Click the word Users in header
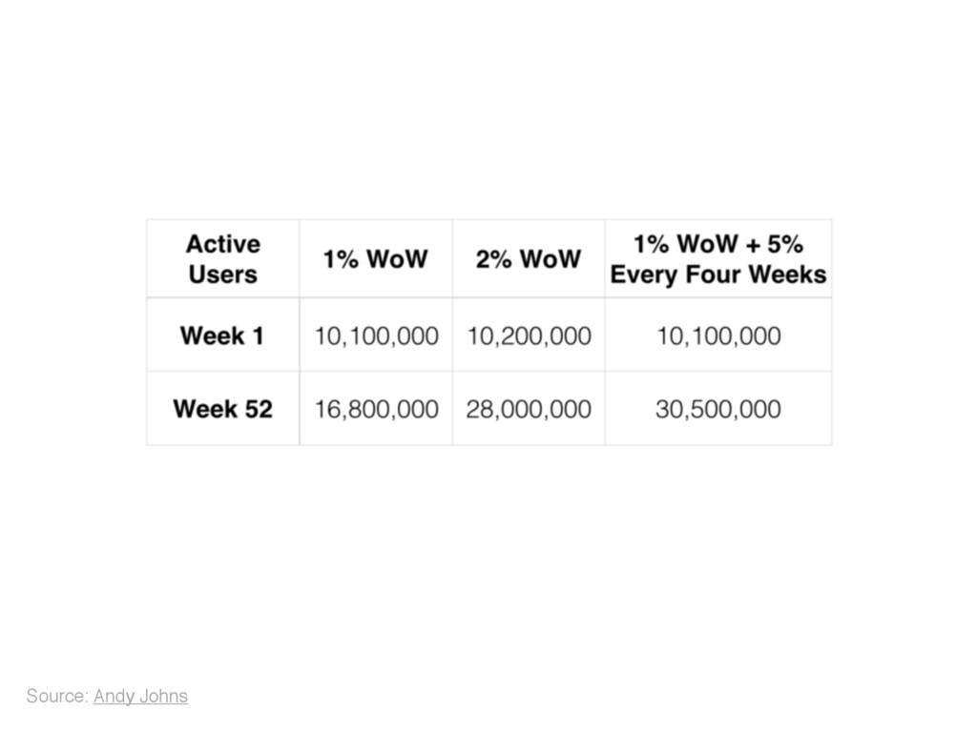 223,274
